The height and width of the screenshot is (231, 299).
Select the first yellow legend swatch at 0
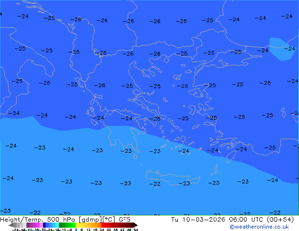(x=77, y=225)
